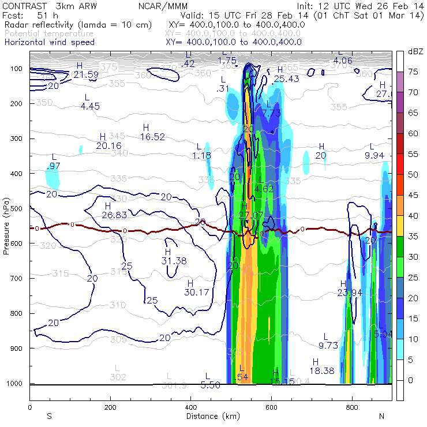
Task: Click the '100' pressure axis tick label
Action: tap(16, 69)
